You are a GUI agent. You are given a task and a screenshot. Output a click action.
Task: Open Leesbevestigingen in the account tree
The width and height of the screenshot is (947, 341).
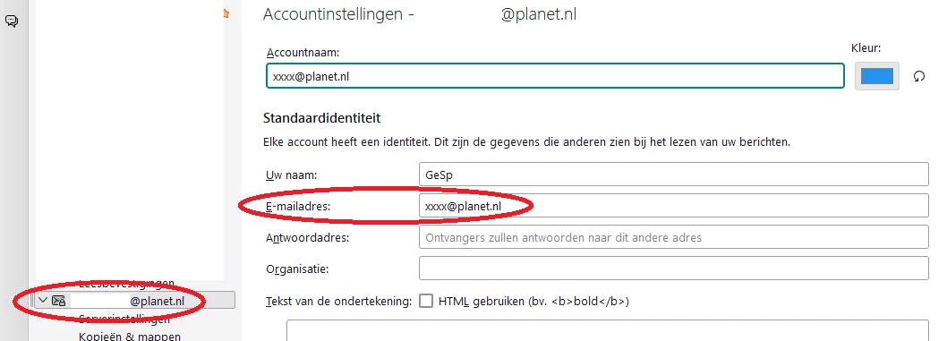coord(126,283)
